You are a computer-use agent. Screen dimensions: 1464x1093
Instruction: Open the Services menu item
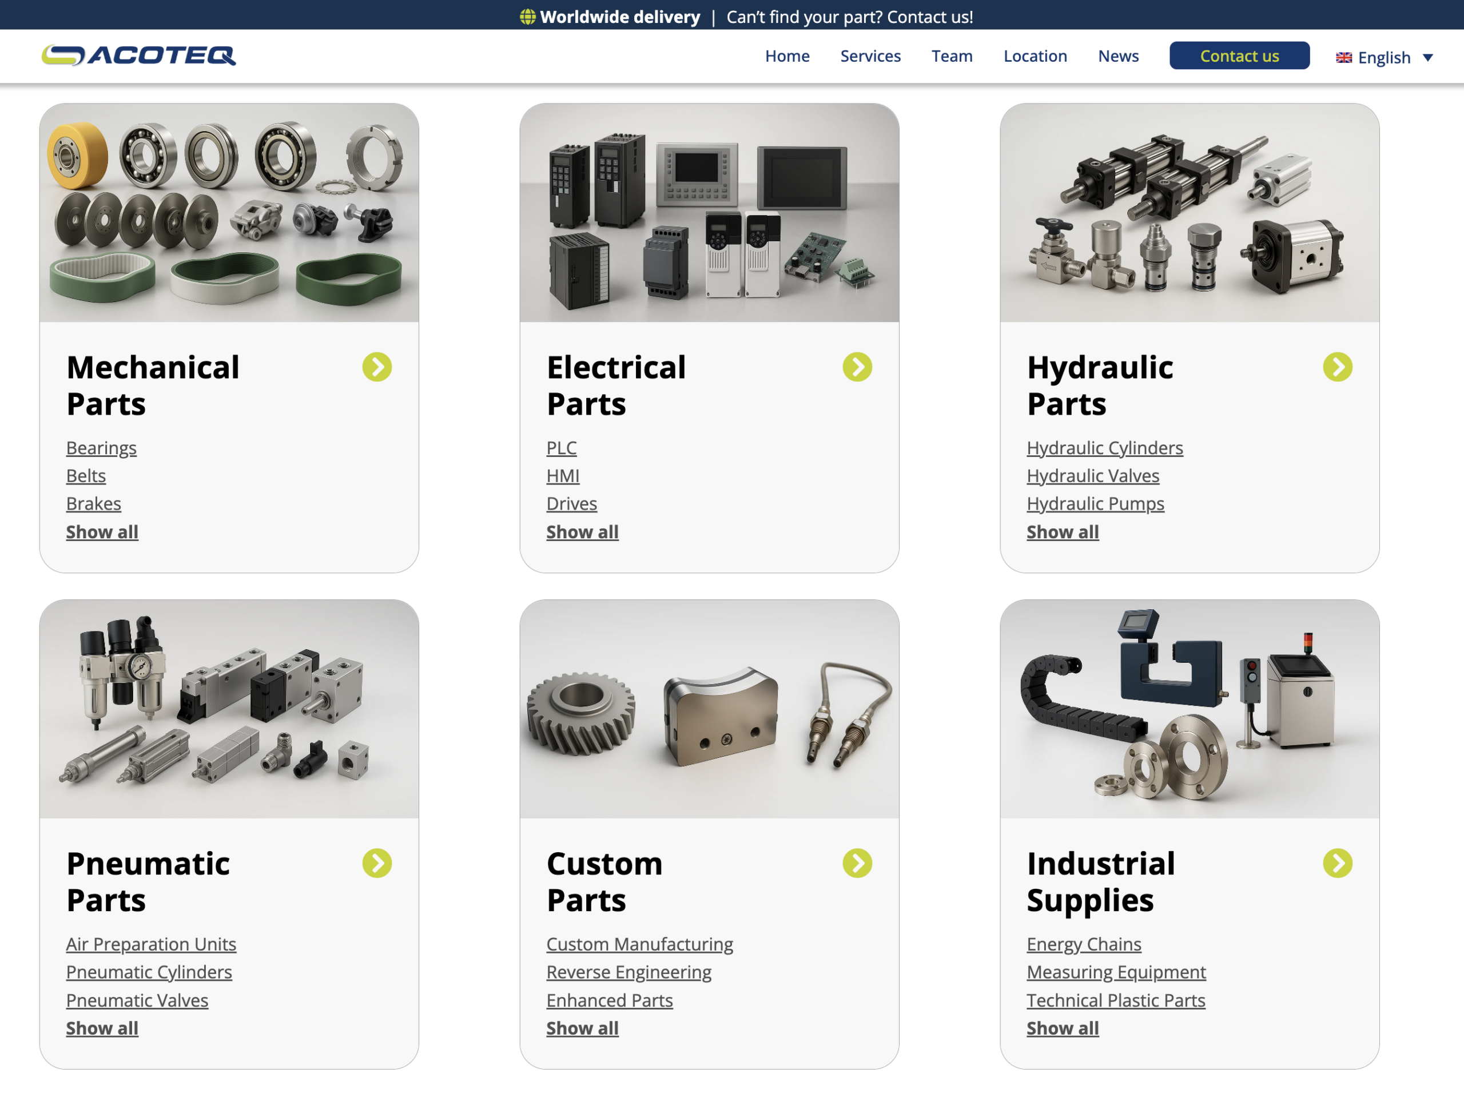[870, 56]
